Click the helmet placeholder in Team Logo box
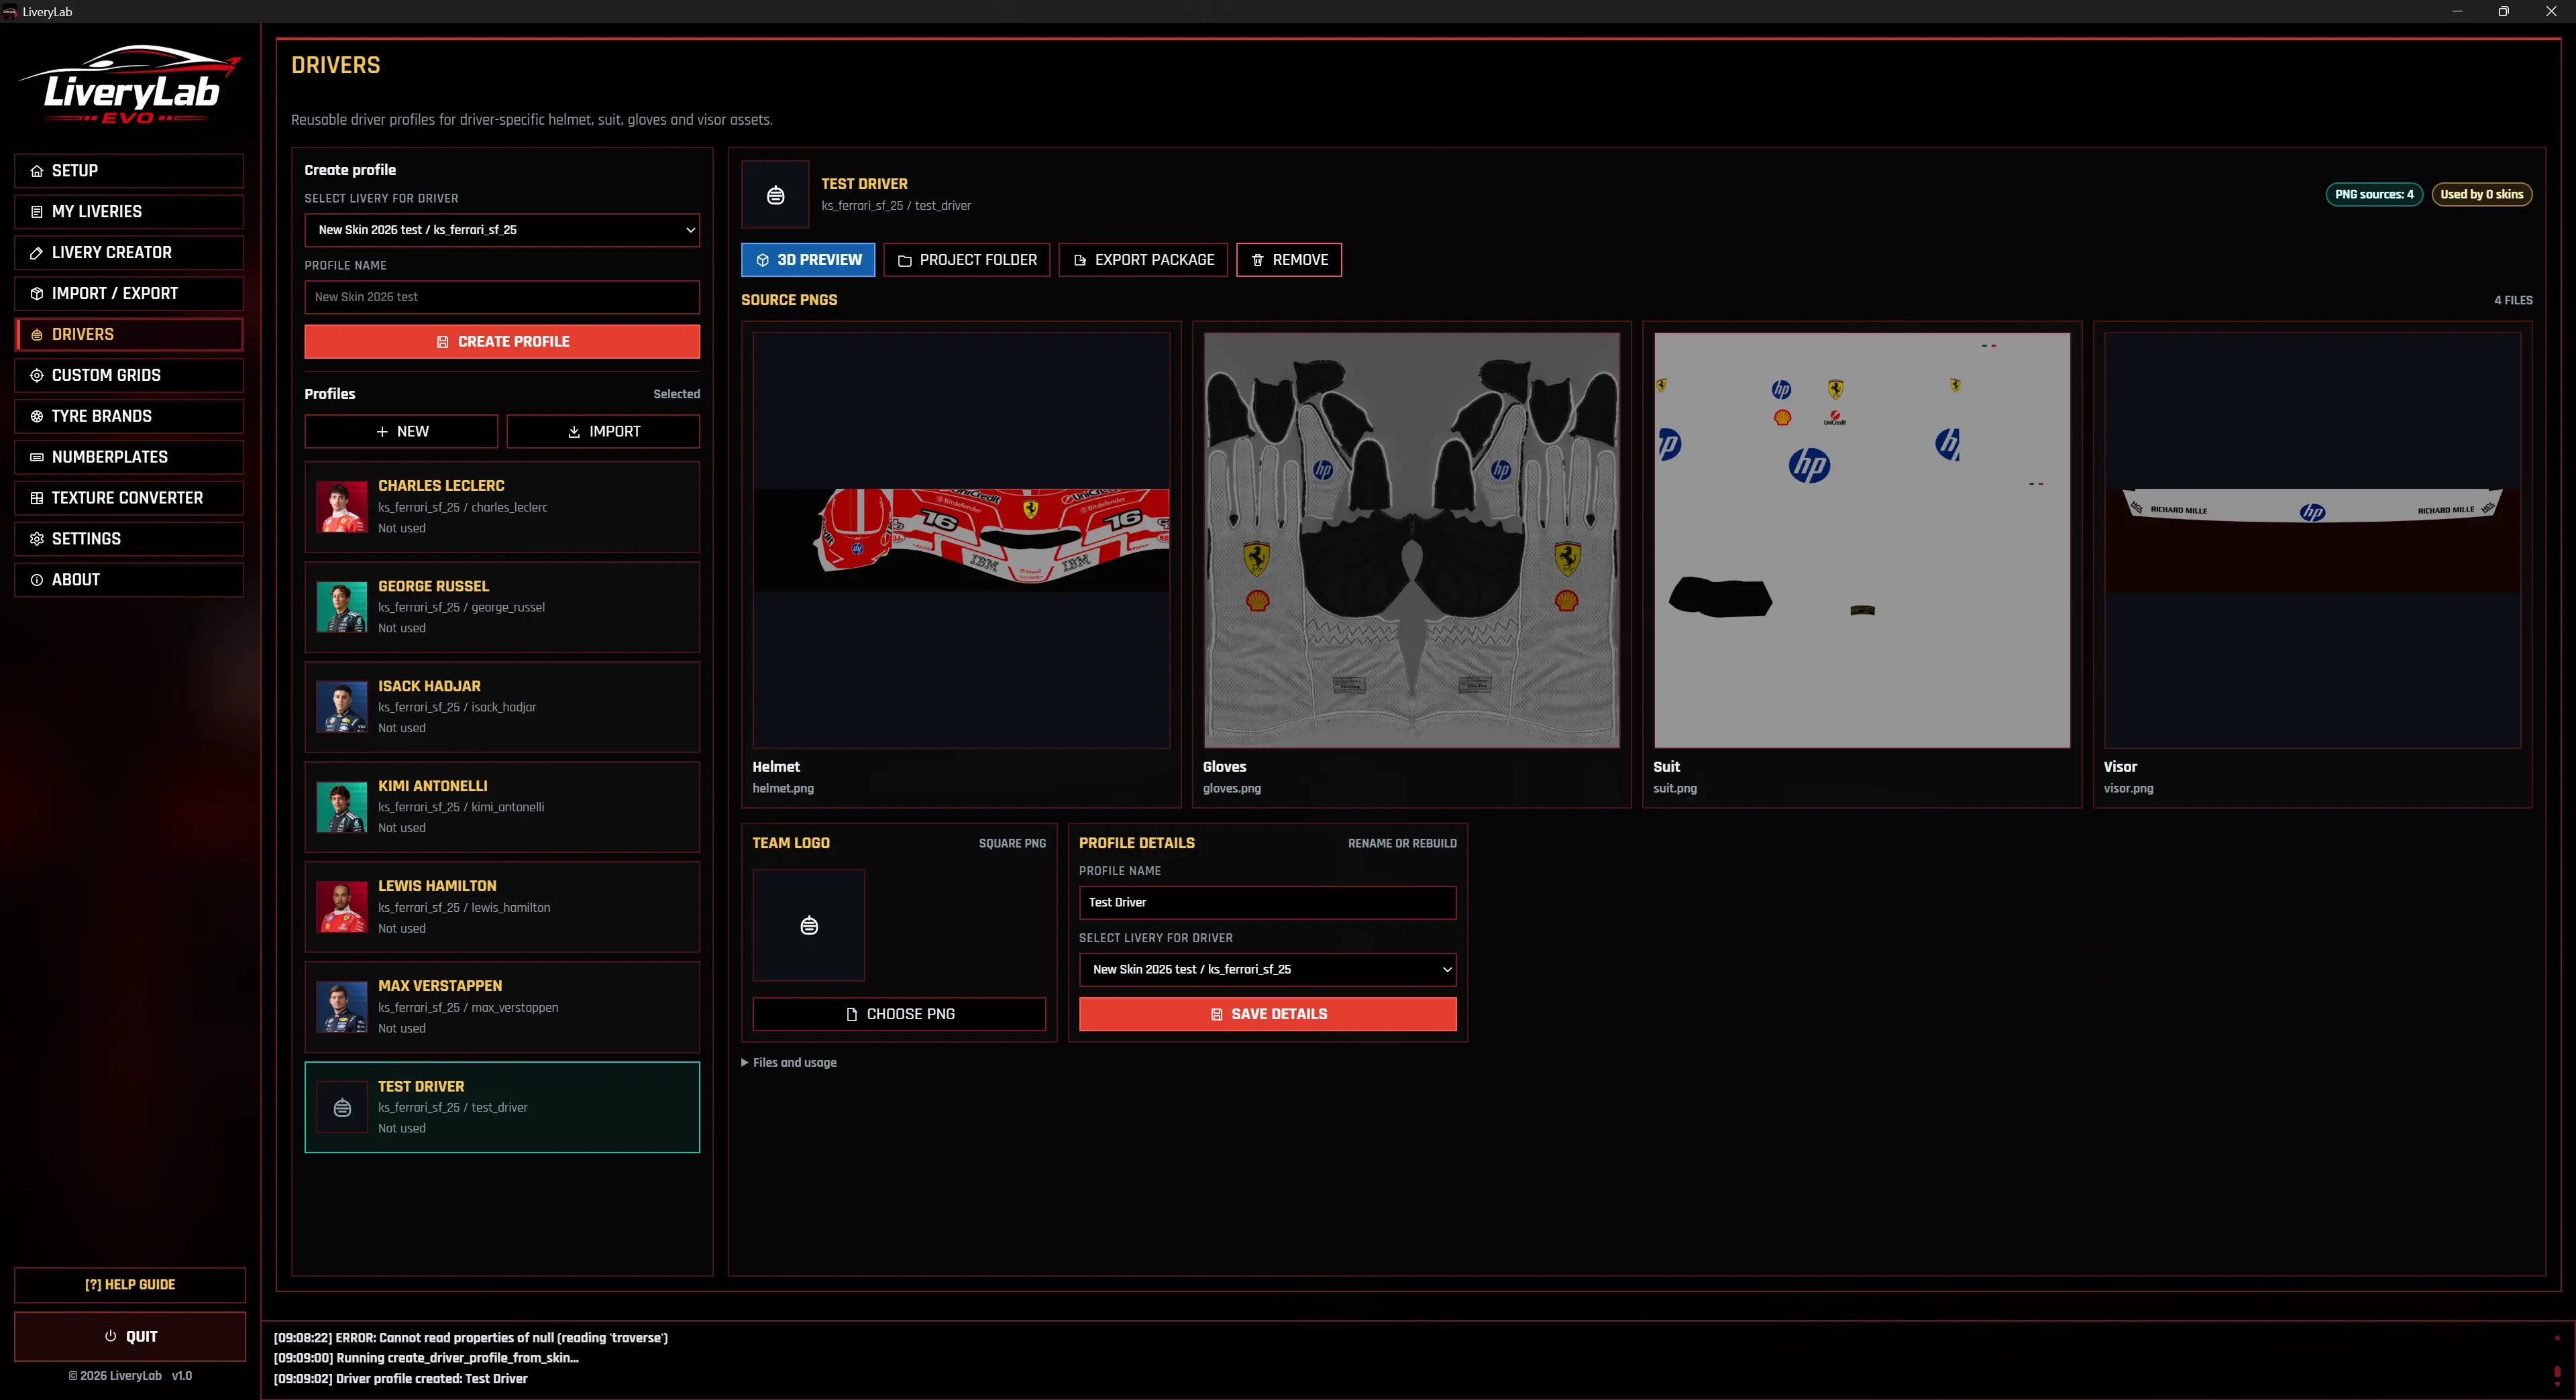Viewport: 2576px width, 1400px height. click(x=809, y=925)
